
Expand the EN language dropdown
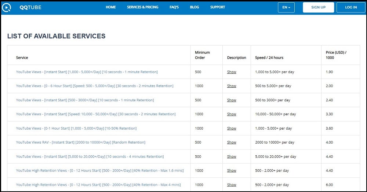point(286,7)
